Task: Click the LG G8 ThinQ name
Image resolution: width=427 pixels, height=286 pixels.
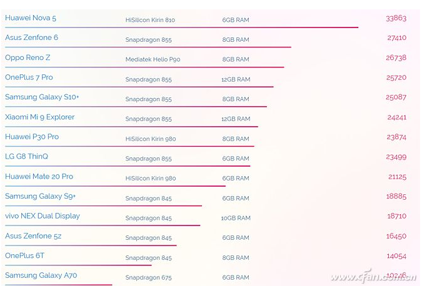Action: pyautogui.click(x=26, y=156)
